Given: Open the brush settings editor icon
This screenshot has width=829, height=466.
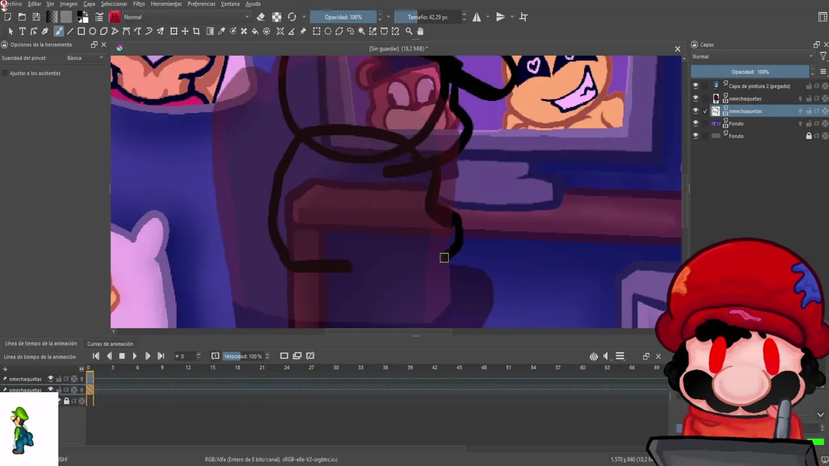Looking at the screenshot, I should click(x=99, y=17).
